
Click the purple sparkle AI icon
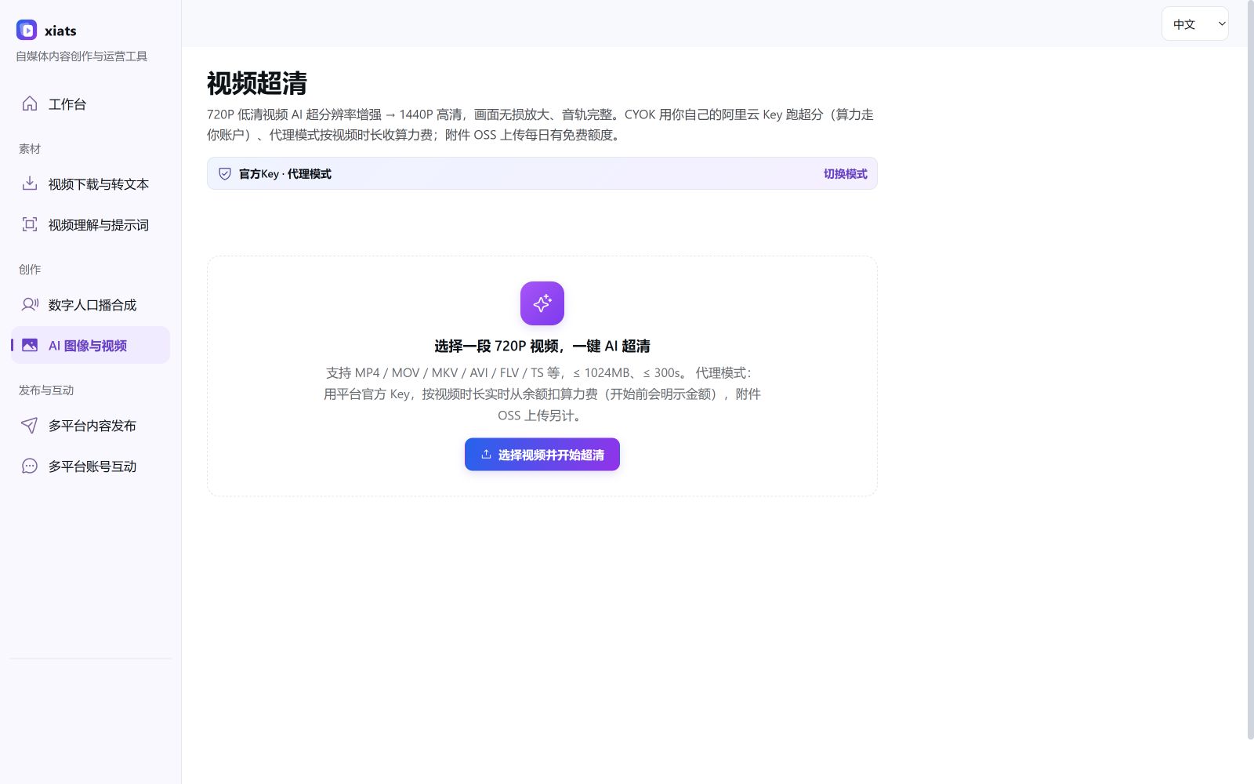point(542,303)
